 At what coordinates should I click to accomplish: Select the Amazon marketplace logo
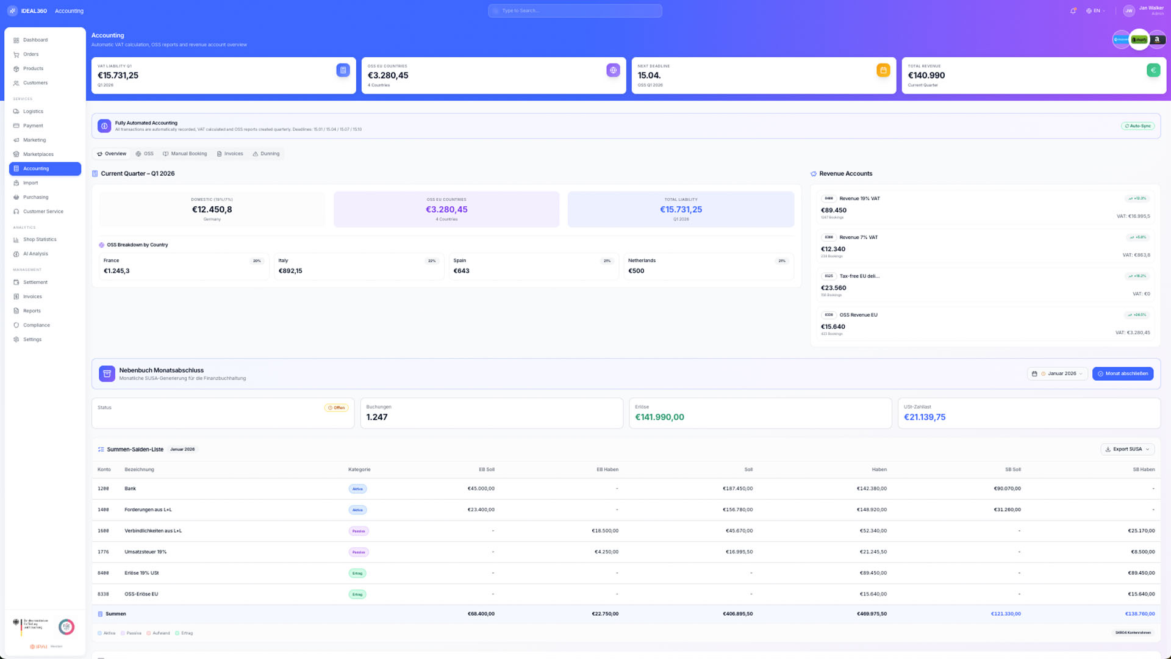1157,40
